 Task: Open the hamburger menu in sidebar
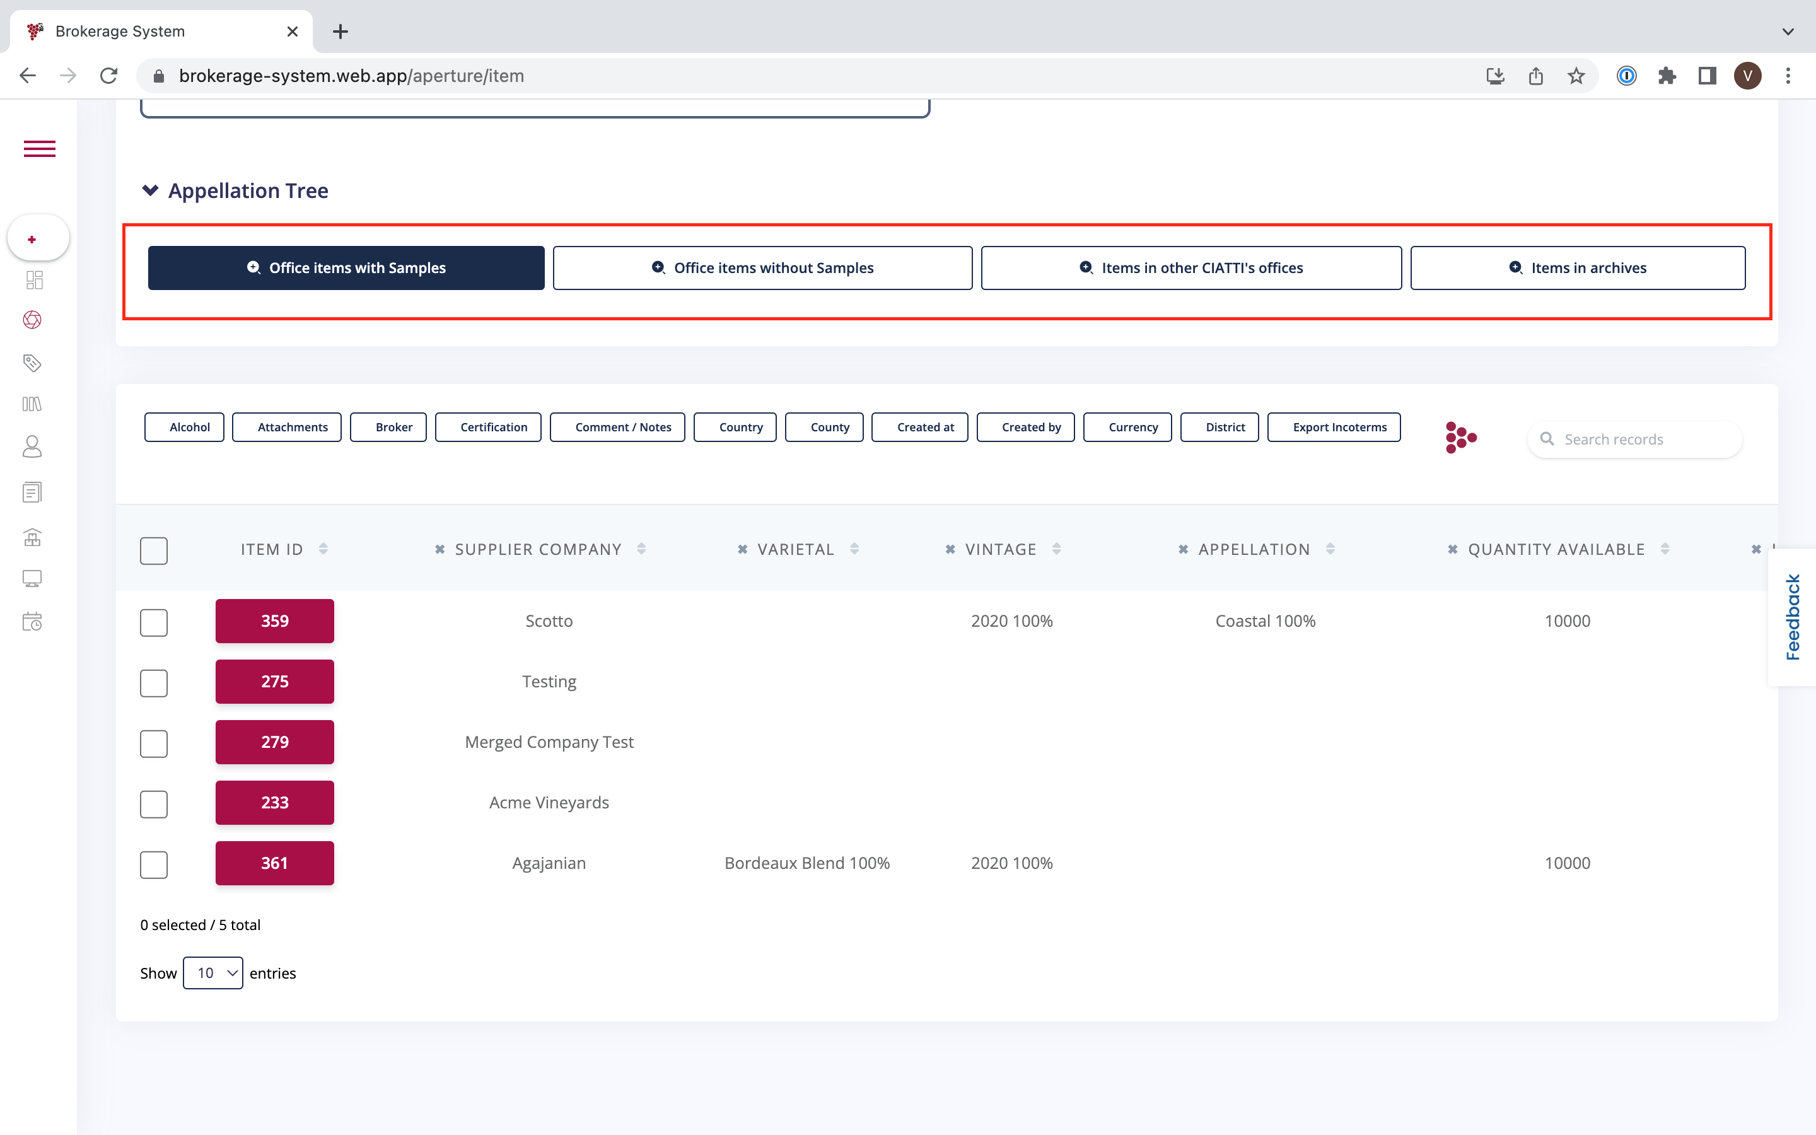tap(39, 149)
